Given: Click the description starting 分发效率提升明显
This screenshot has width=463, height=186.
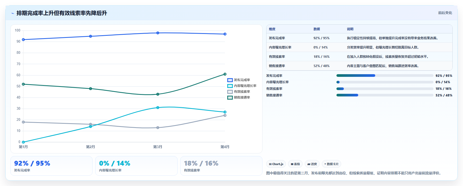Looking at the screenshot, I should (383, 47).
